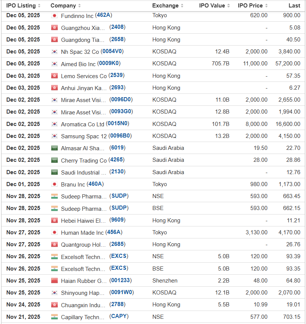Viewport: 306px width, 324px height.
Task: Click Korea flag beside Samsung Spac 12
Action: point(54,136)
